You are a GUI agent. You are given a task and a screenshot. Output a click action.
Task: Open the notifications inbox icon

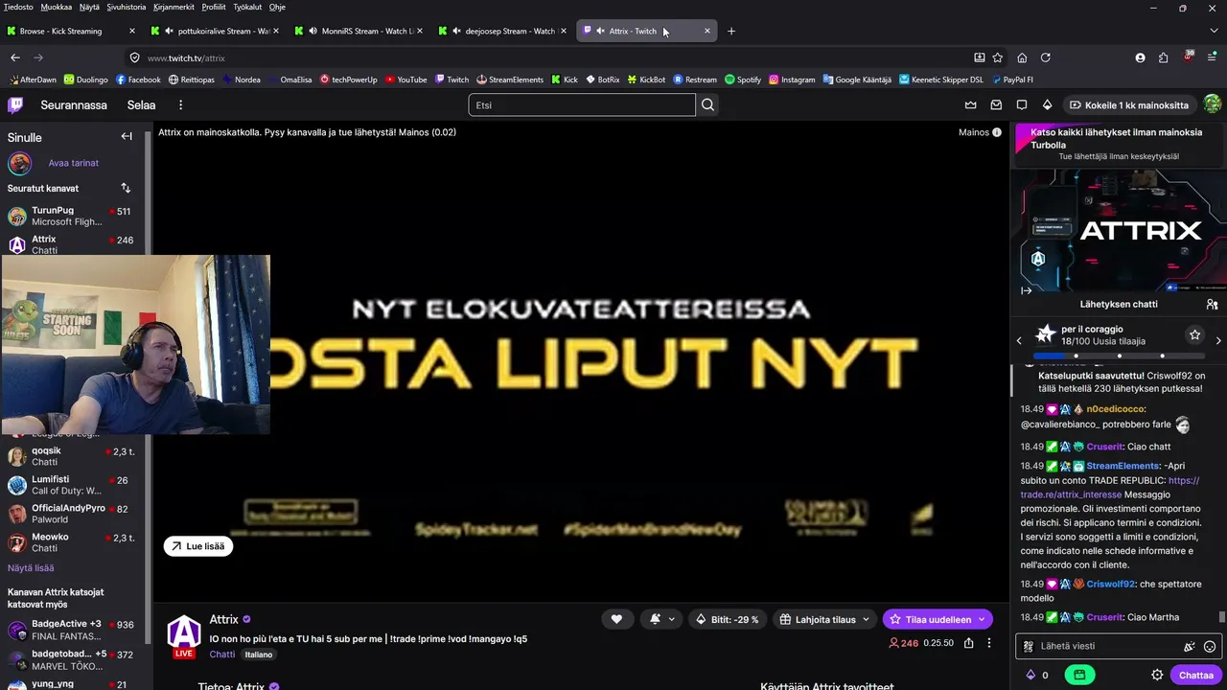[997, 105]
